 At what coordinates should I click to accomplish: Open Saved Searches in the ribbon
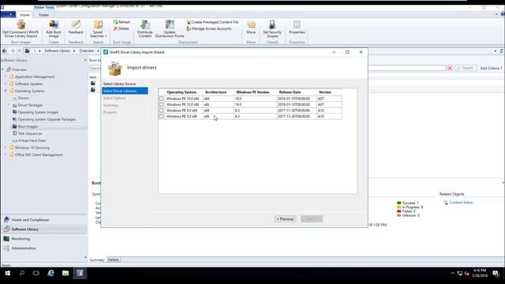98,29
